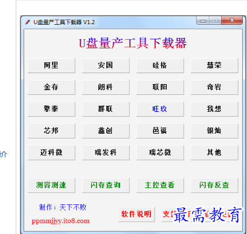Viewport: 247px width, 234px height.
Task: Show the 软件说明 info
Action: 136,214
